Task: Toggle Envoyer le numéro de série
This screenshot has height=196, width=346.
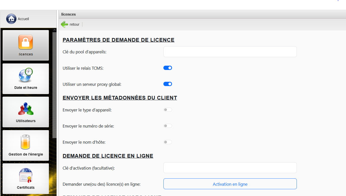Action: (168, 126)
